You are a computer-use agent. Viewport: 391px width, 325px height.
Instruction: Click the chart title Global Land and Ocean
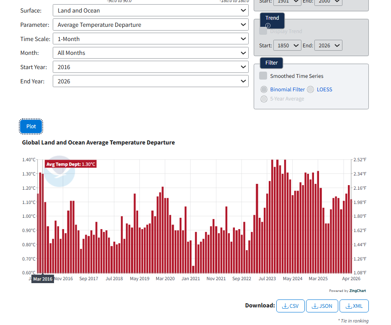pyautogui.click(x=98, y=142)
